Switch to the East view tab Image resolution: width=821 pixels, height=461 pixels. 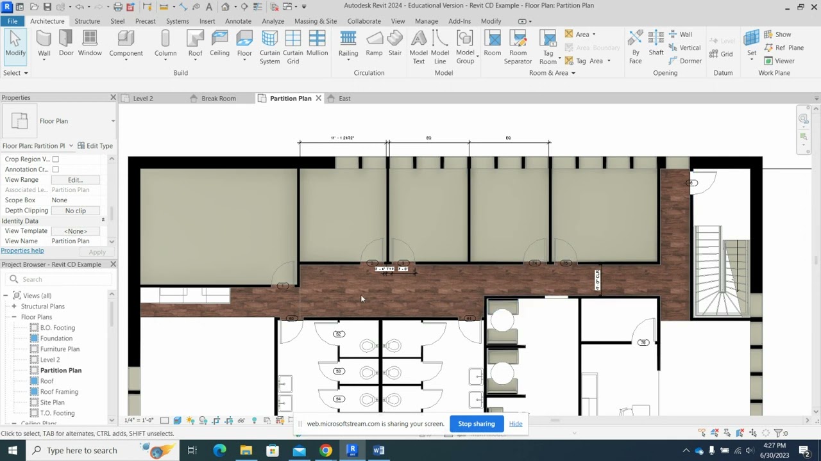coord(344,99)
